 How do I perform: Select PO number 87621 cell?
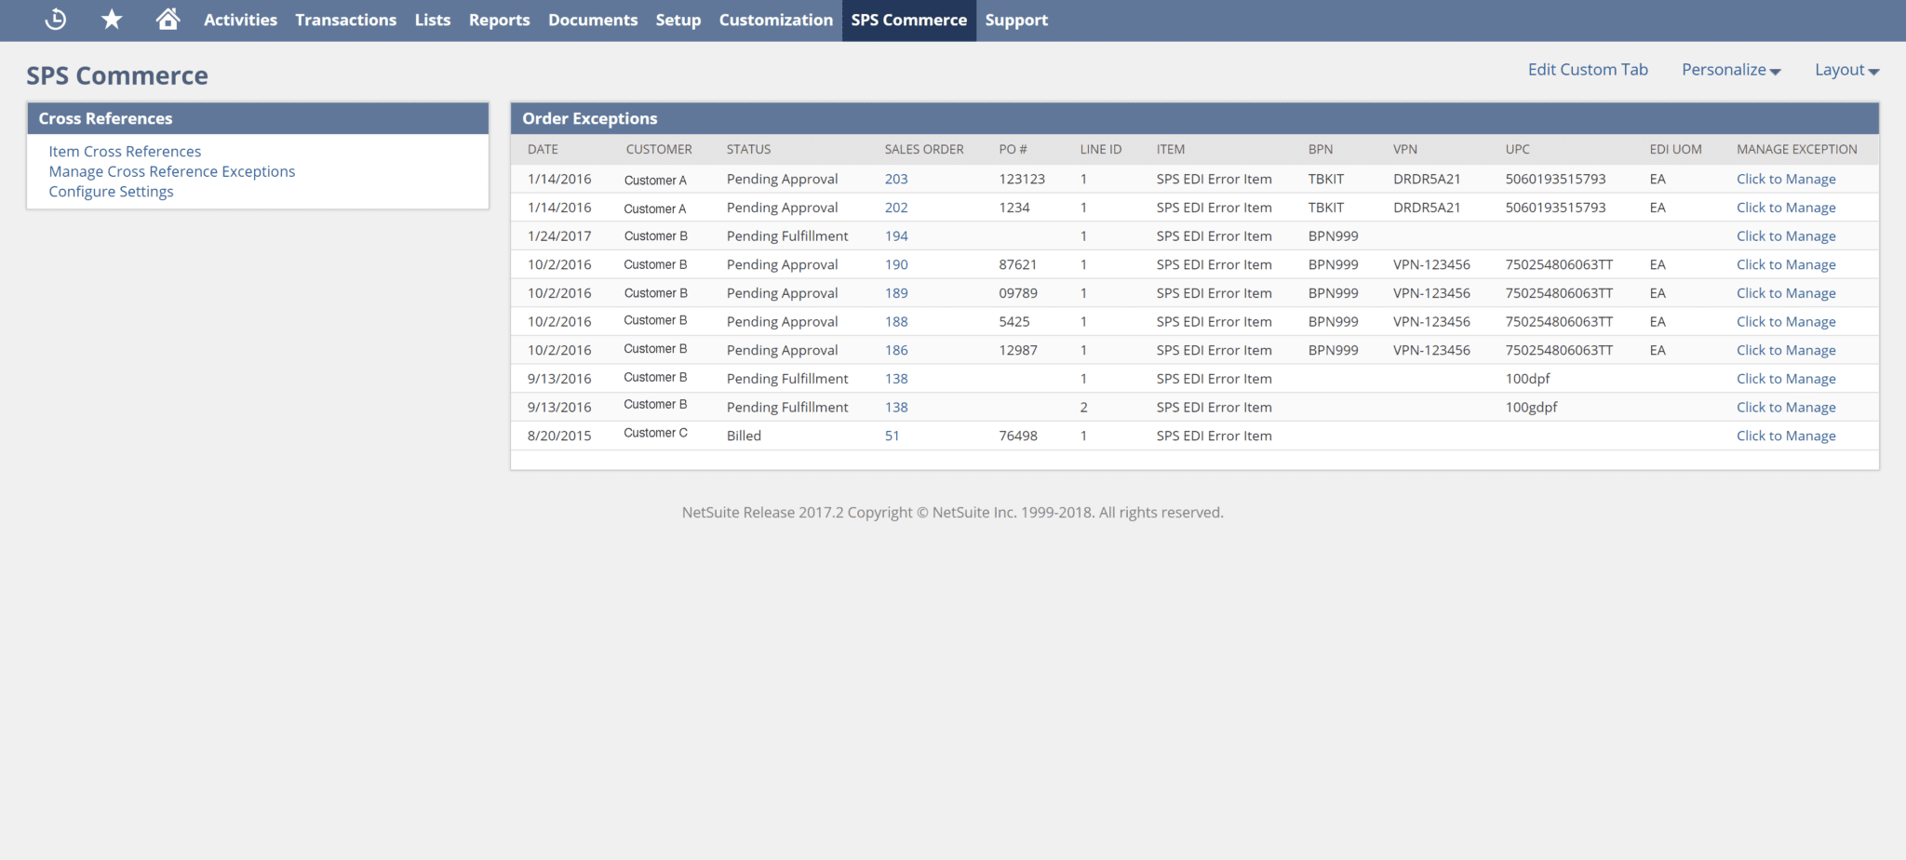tap(1018, 264)
